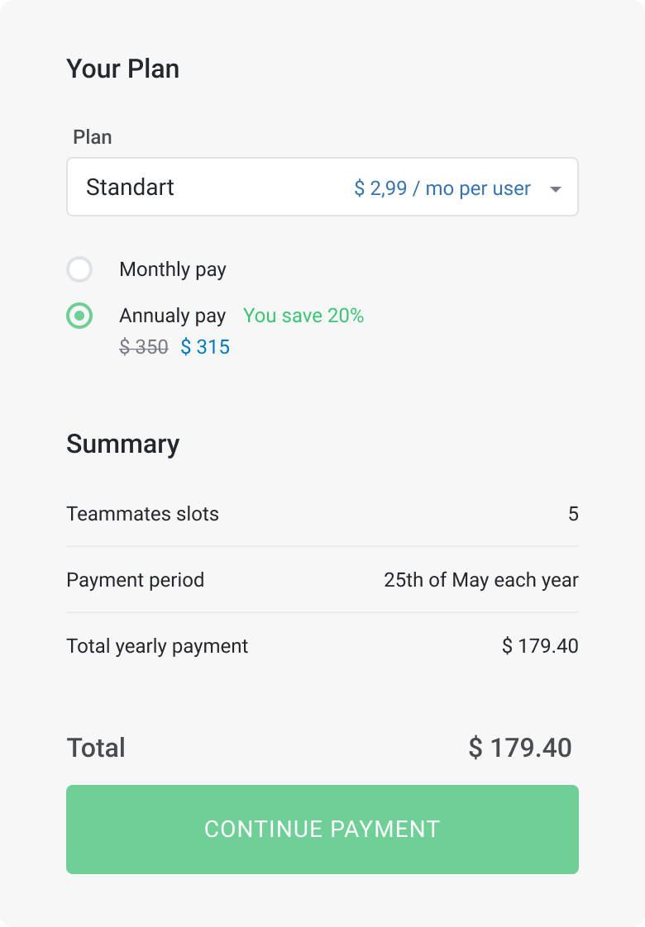Click the Your Plan heading

(123, 69)
